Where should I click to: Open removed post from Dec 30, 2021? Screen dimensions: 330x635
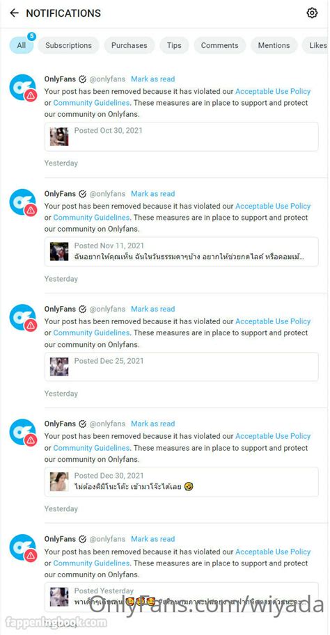tap(181, 482)
